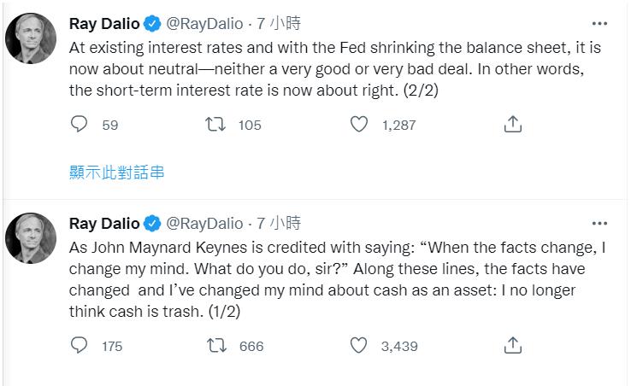This screenshot has width=631, height=386.
Task: Reply to the 'neutral' interest rate tweet
Action: (79, 125)
